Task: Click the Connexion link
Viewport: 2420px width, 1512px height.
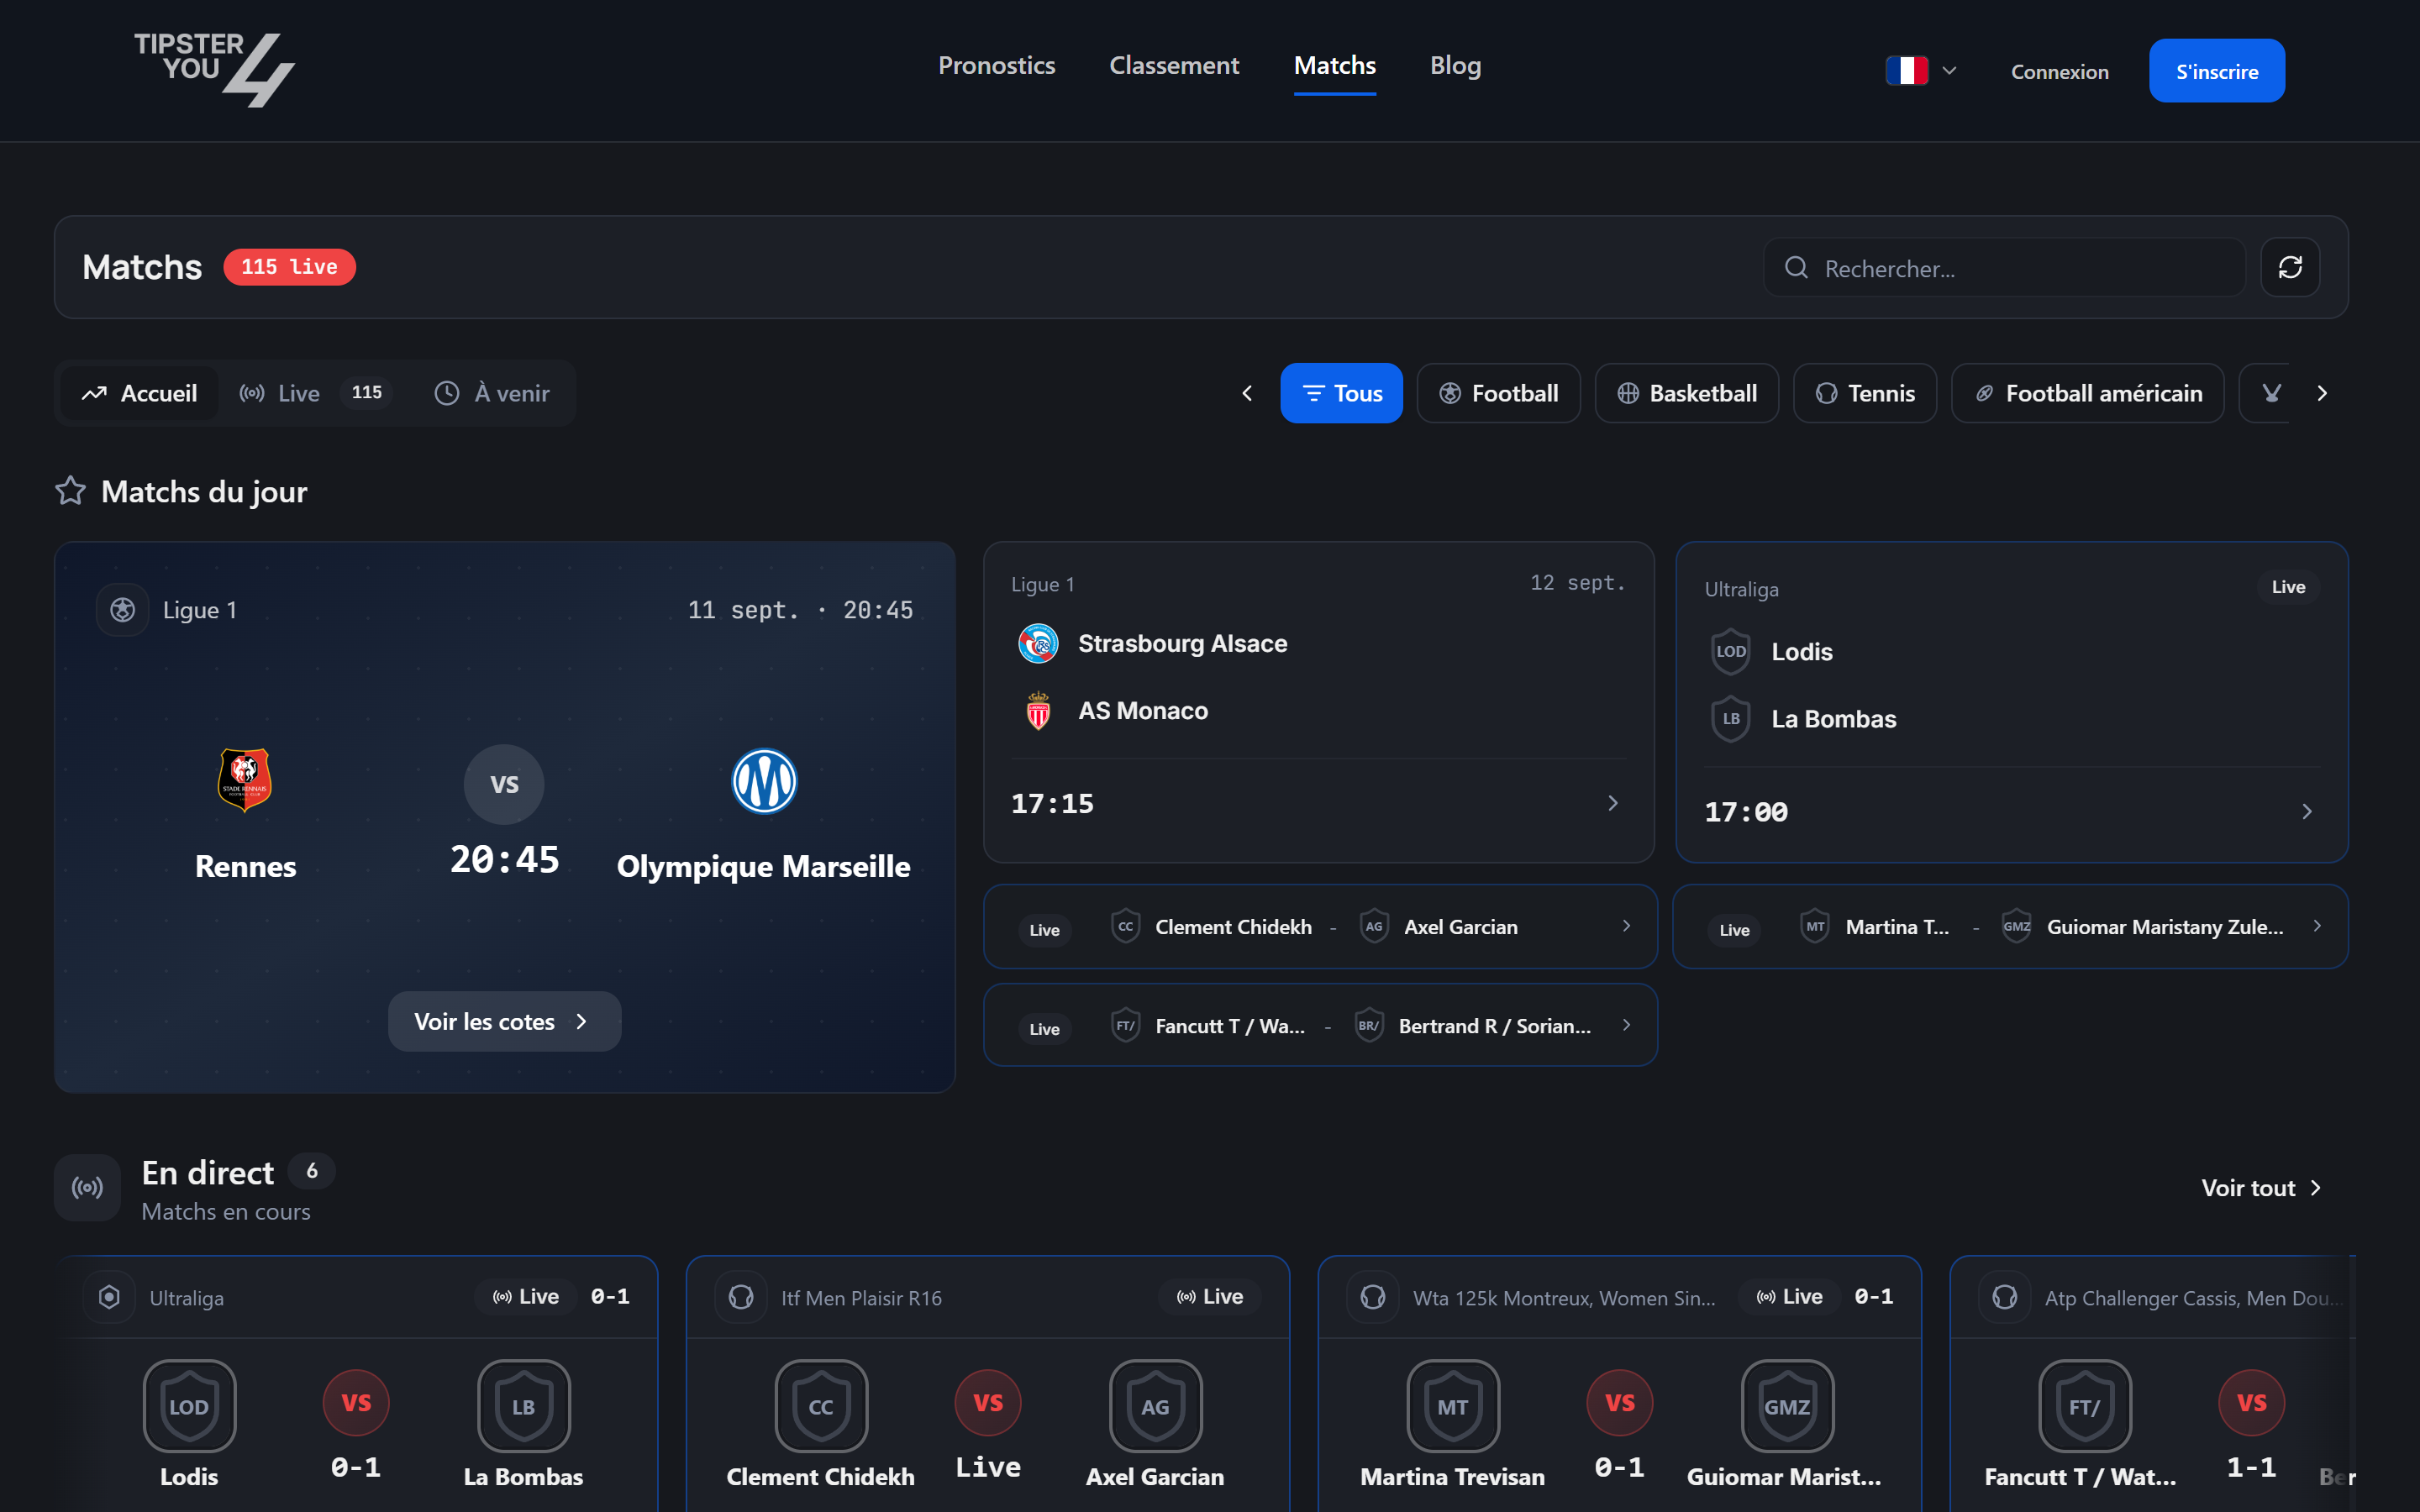Action: [2059, 72]
